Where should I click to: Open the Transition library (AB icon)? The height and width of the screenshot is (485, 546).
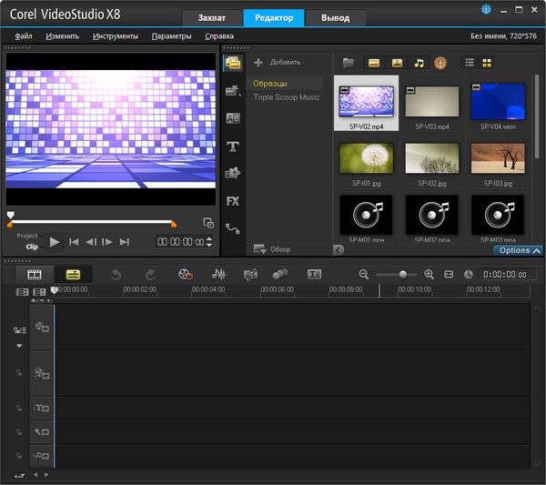click(x=233, y=118)
